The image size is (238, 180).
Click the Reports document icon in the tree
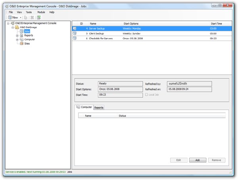[x=22, y=35]
